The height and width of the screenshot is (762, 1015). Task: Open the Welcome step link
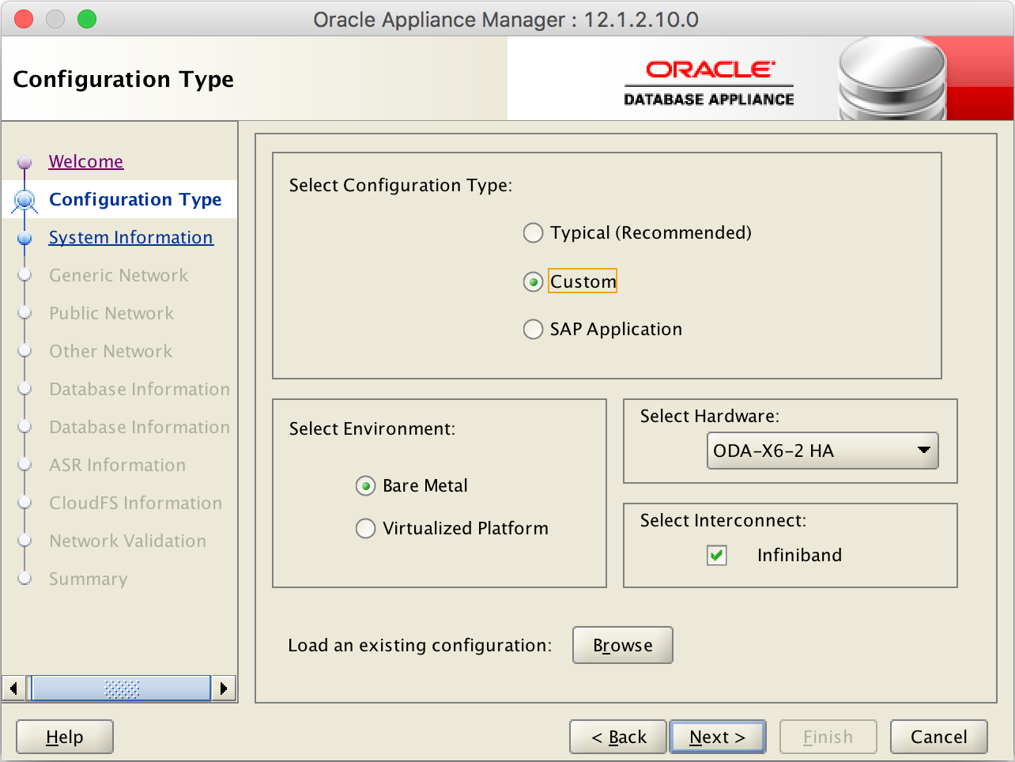pyautogui.click(x=86, y=161)
